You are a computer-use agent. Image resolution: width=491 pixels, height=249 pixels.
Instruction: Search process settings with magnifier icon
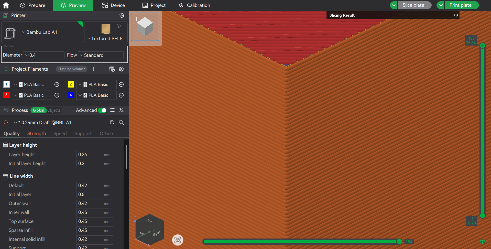tap(122, 123)
